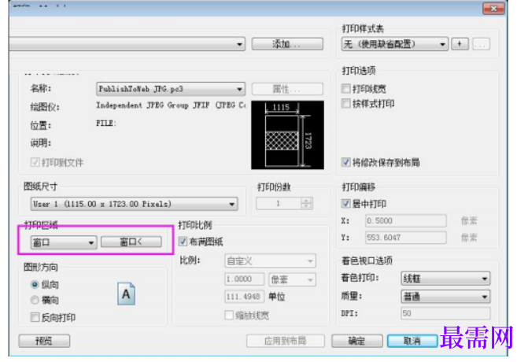Click the paper size preview thumbnail
This screenshot has width=528, height=362.
pyautogui.click(x=287, y=135)
